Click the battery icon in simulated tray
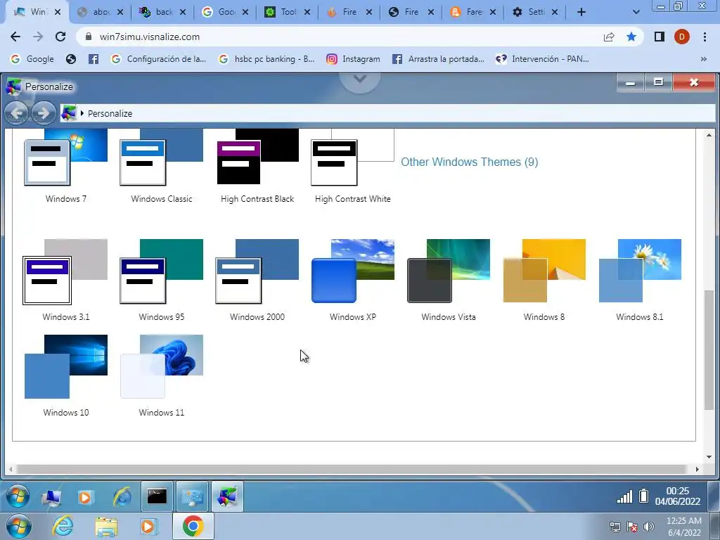Screen dimensions: 720x540 pyautogui.click(x=644, y=496)
